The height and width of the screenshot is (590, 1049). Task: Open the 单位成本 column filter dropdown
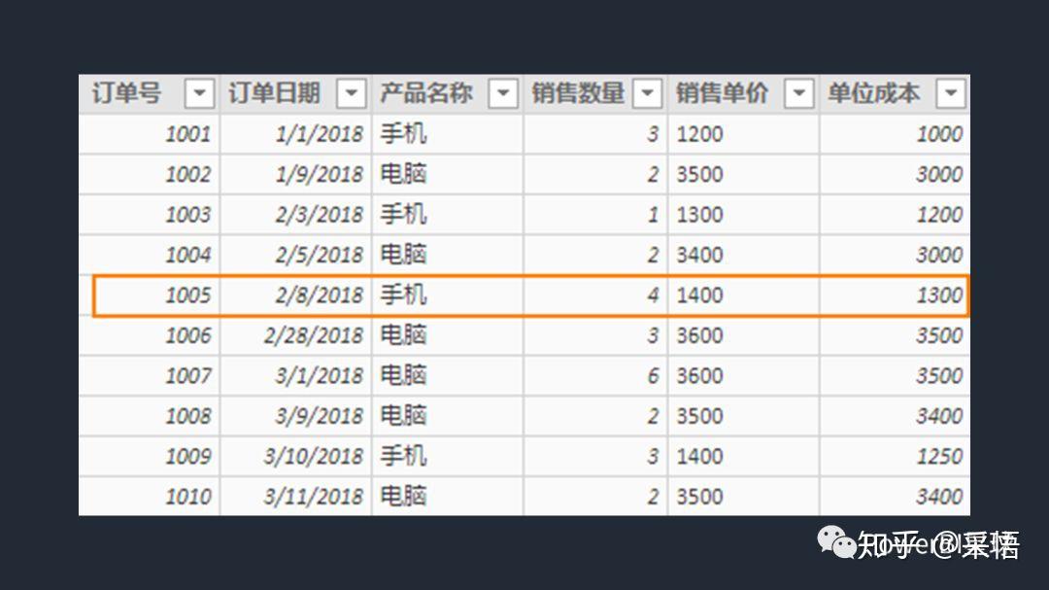point(950,94)
